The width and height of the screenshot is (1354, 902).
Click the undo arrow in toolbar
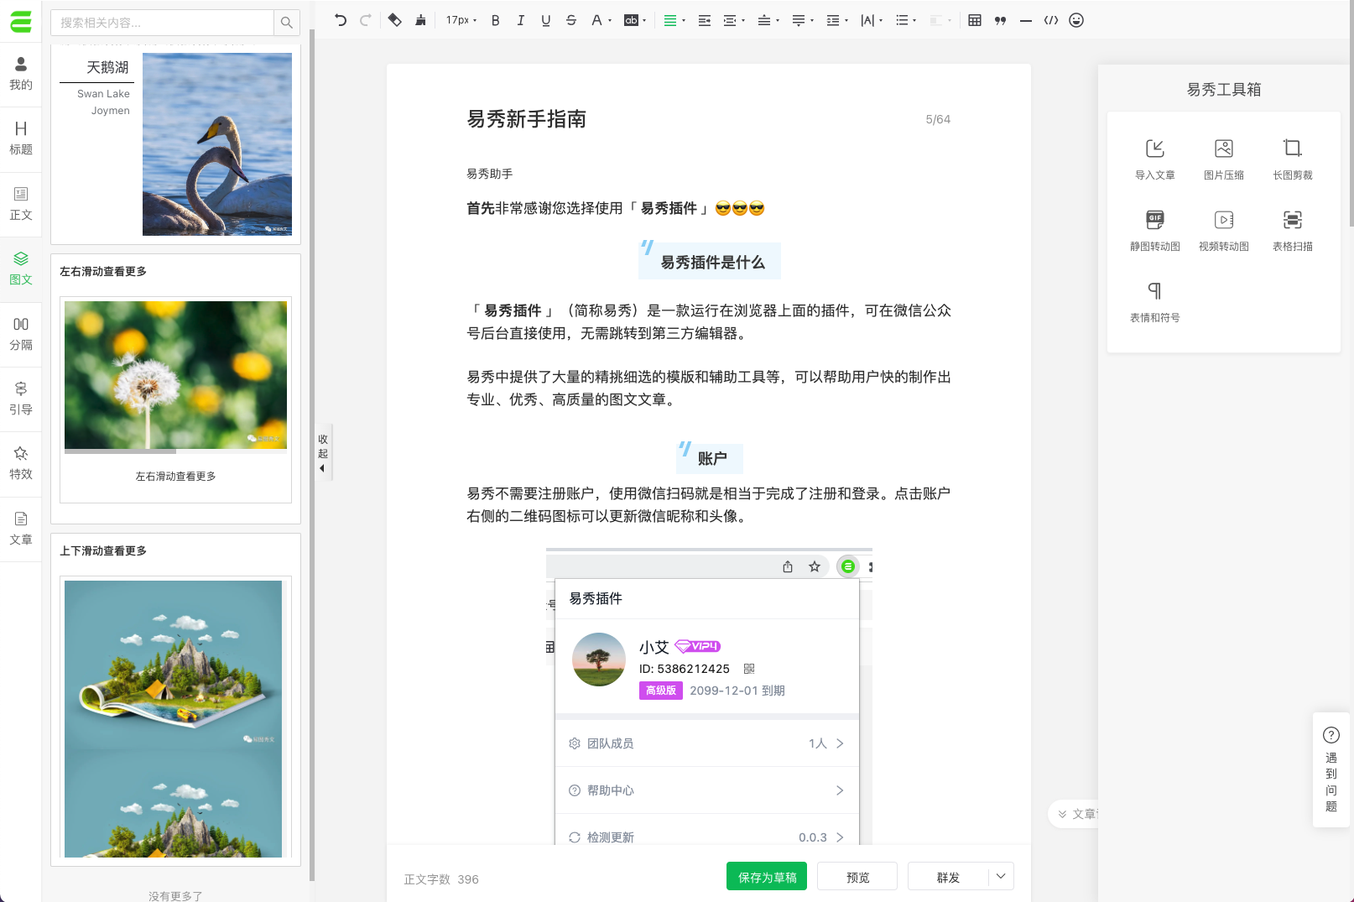(340, 20)
